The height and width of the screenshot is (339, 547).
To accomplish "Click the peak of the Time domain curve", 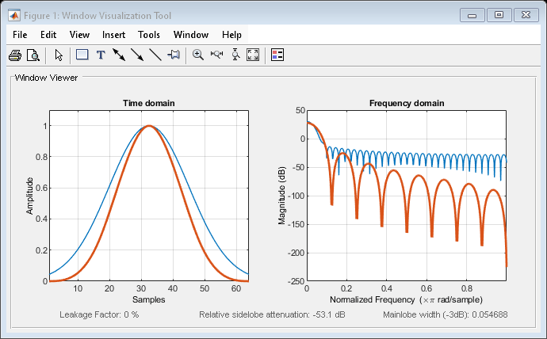I will tap(148, 126).
